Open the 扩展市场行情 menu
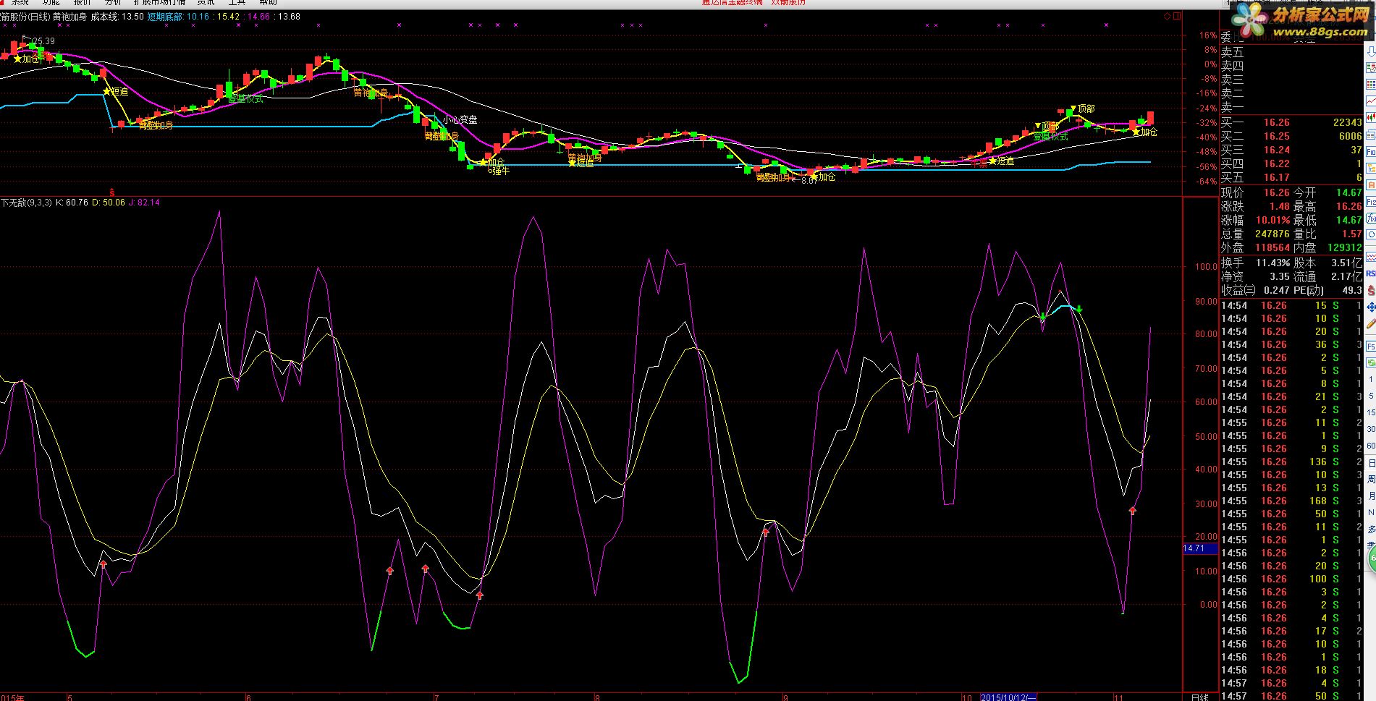This screenshot has width=1376, height=701. 159,2
